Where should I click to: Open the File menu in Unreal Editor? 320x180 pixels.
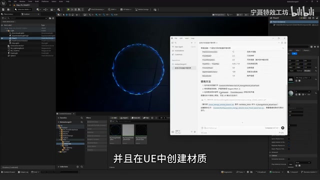click(x=9, y=1)
